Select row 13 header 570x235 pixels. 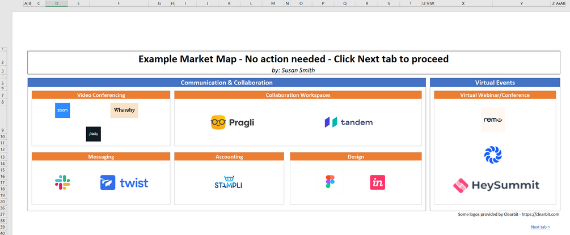[x=3, y=157]
